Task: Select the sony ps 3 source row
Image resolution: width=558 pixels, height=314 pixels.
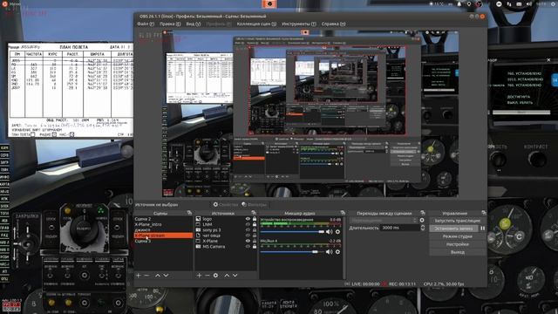Action: (x=226, y=230)
